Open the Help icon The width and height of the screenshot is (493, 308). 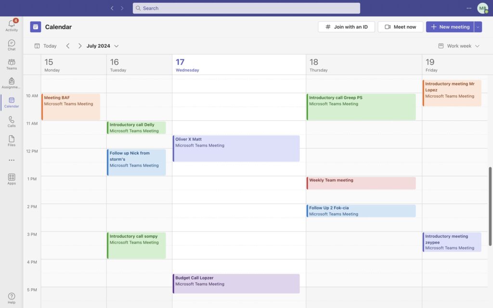[12, 298]
